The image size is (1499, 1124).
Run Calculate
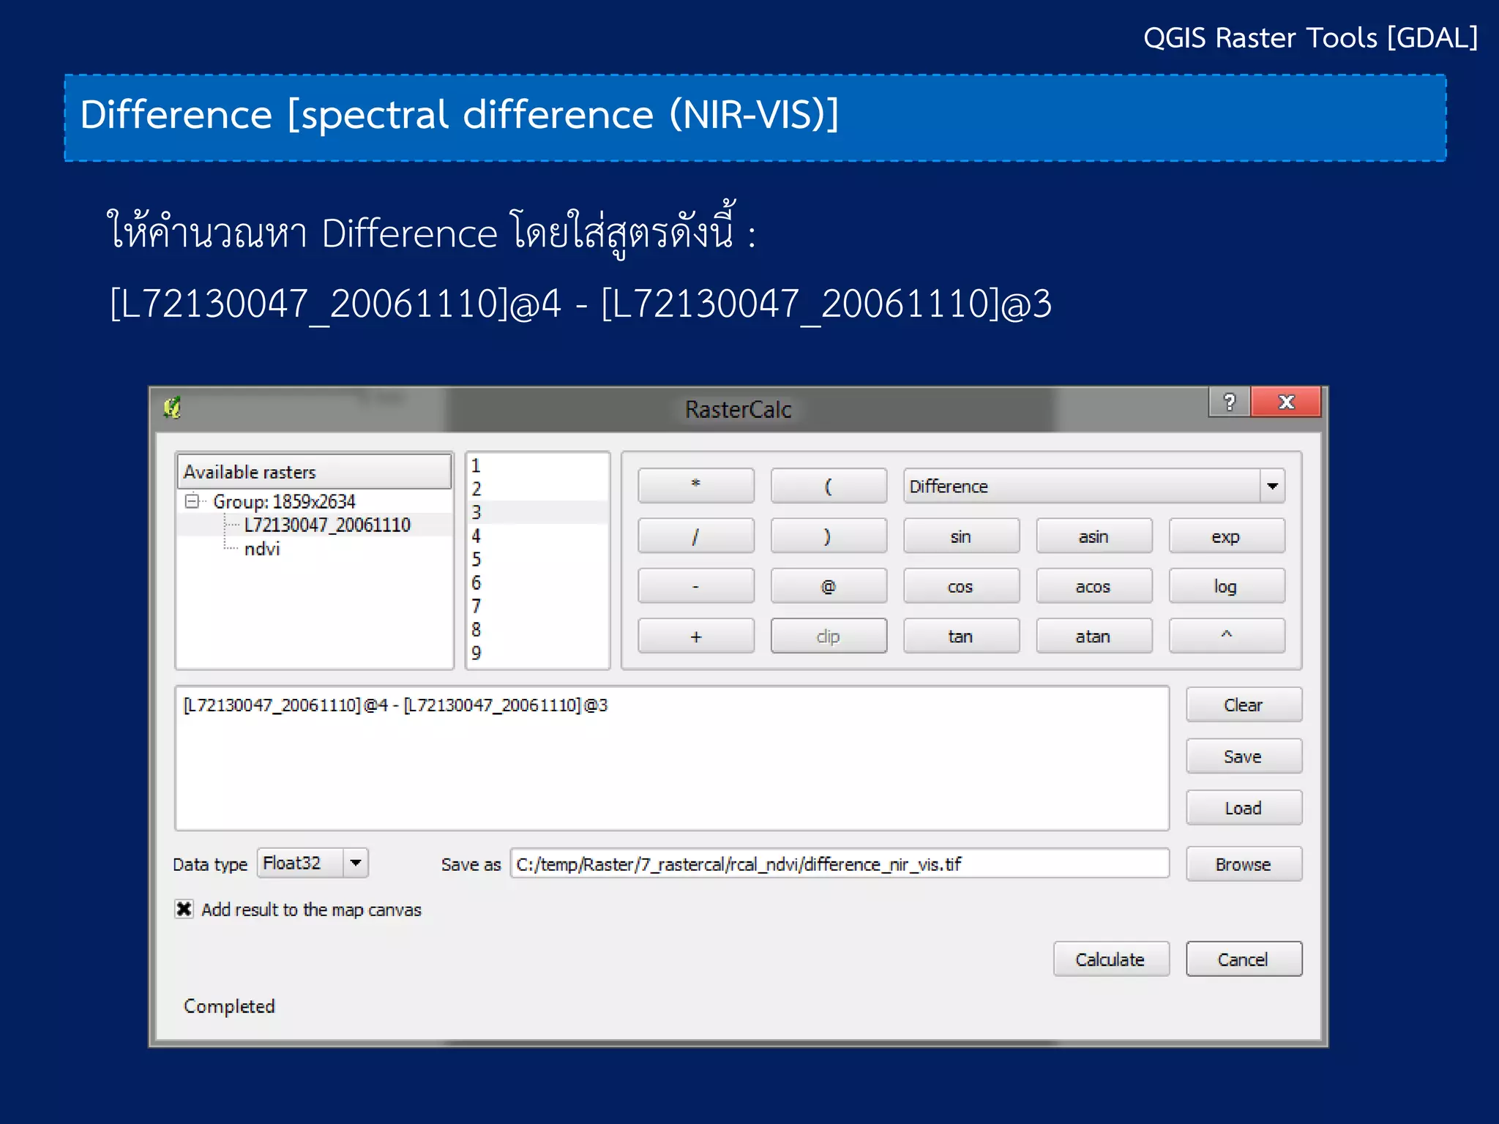pyautogui.click(x=1111, y=959)
